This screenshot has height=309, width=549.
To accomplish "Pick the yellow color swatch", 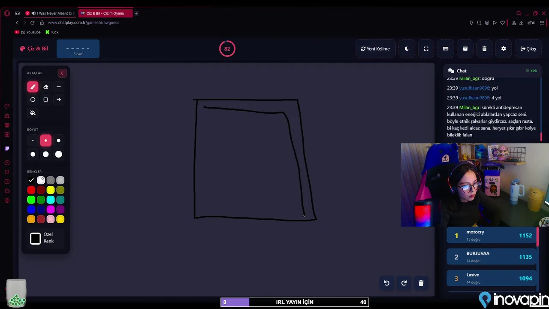I will pyautogui.click(x=51, y=190).
